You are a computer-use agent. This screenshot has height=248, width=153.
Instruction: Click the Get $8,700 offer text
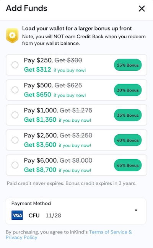click(40, 170)
